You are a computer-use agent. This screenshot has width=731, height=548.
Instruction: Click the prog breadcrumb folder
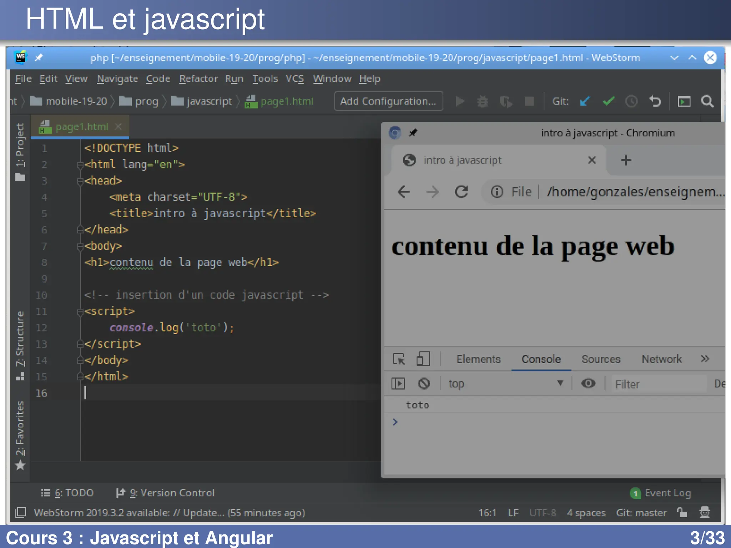coord(139,101)
